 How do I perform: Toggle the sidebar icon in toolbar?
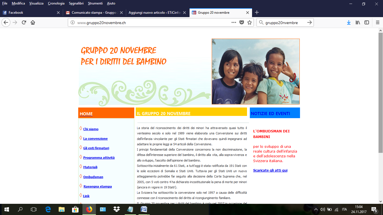[367, 22]
